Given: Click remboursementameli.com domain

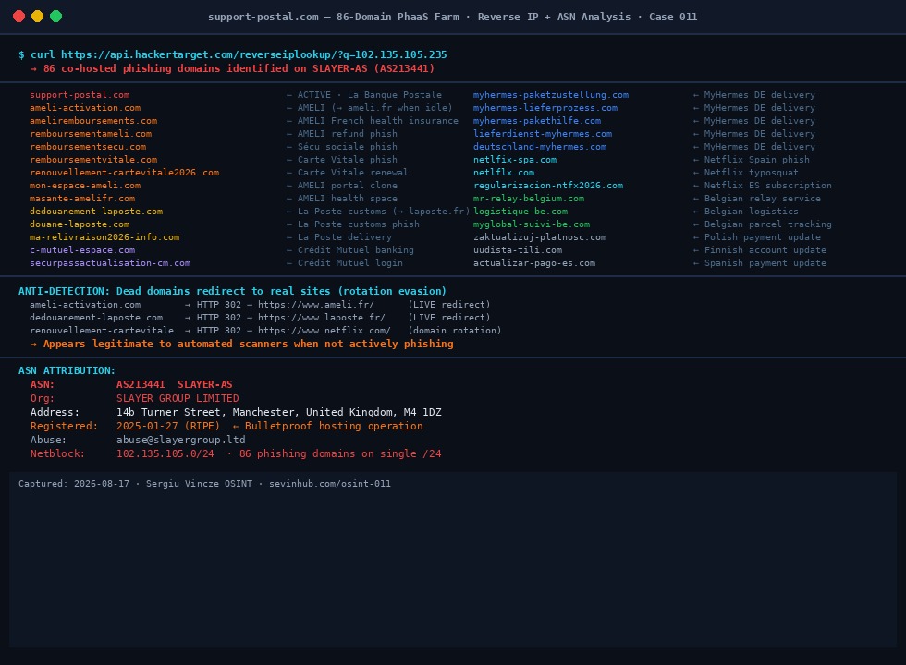Looking at the screenshot, I should click(x=91, y=133).
